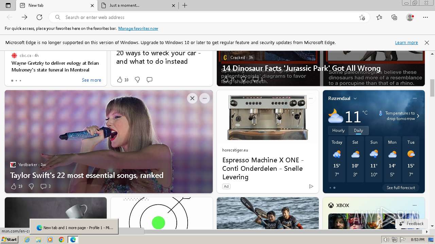This screenshot has height=244, width=435.
Task: Click the 'New tab and 1 more page' taskbar preview
Action: [x=74, y=227]
